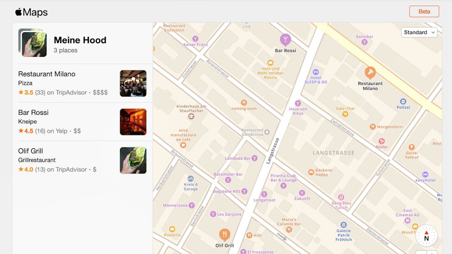
Task: Select the Hilti restaurant marker
Action: point(249,235)
